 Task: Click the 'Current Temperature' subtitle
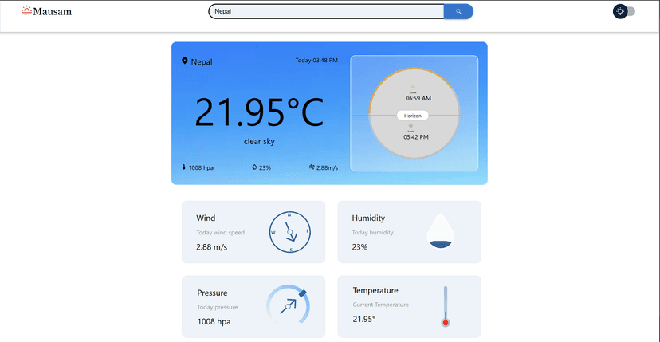tap(380, 305)
